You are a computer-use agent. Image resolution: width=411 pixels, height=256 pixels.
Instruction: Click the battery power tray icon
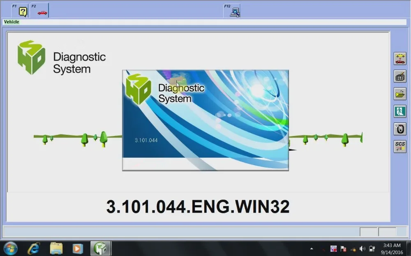[x=372, y=249]
